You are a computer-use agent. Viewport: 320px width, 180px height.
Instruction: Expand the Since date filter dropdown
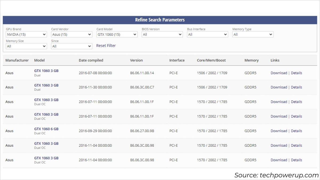click(x=71, y=46)
